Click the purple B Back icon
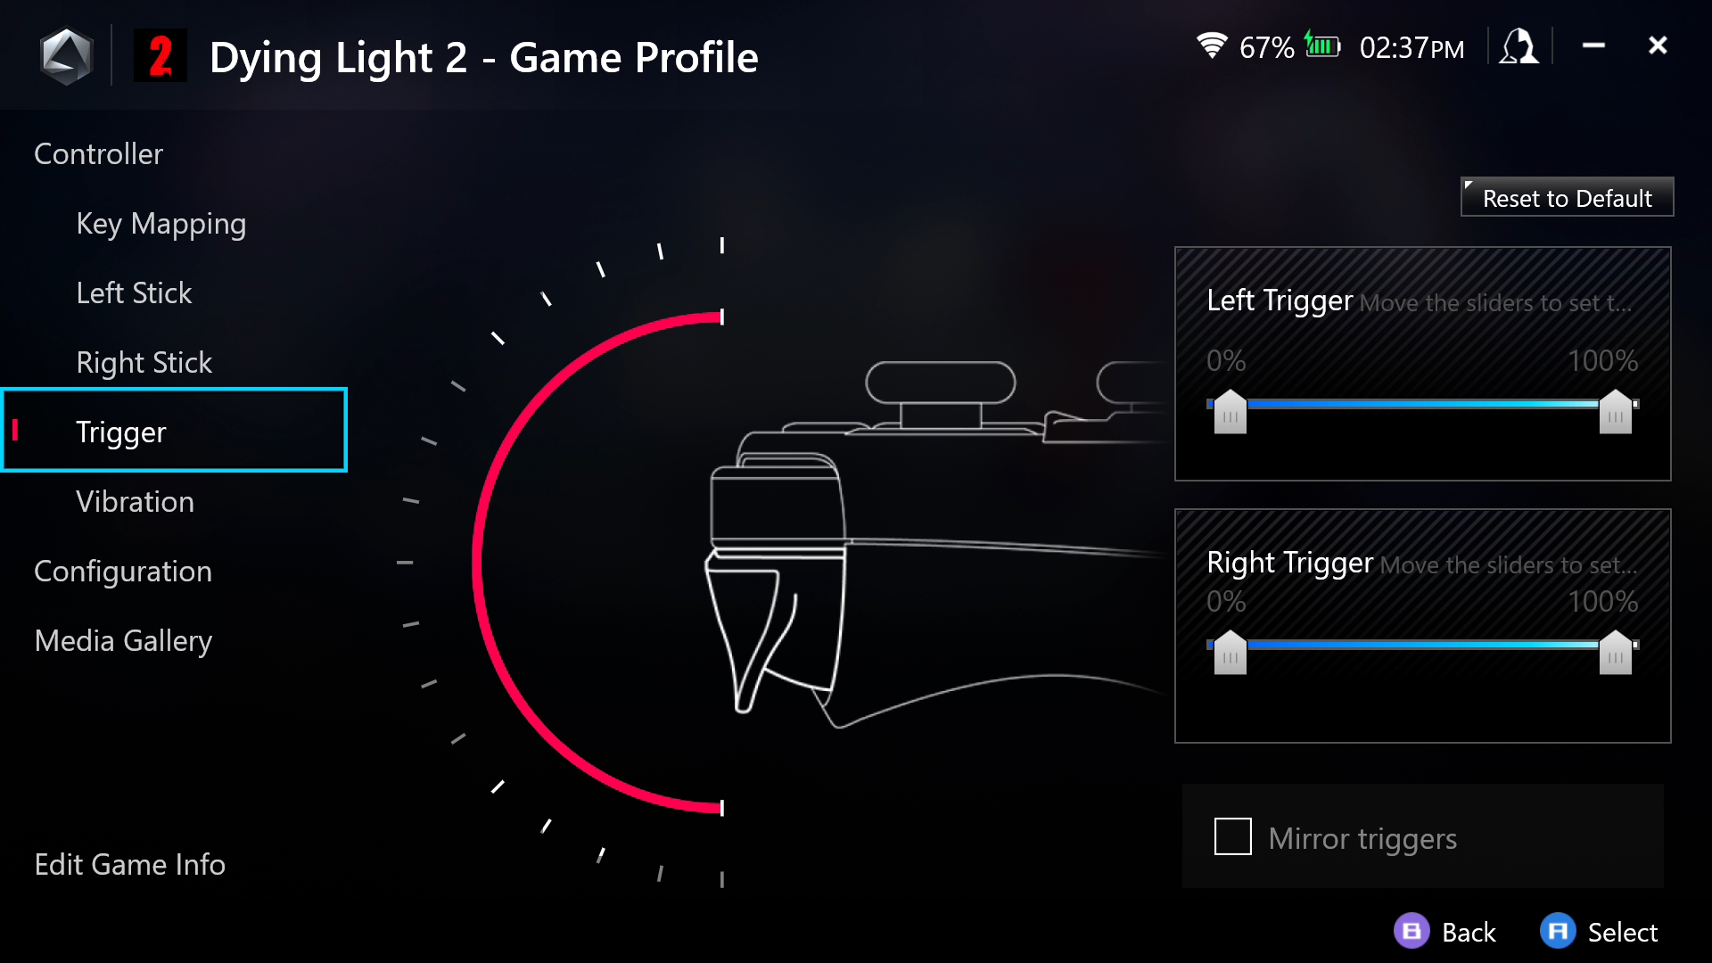Screen dimensions: 1712x963 coord(1412,931)
